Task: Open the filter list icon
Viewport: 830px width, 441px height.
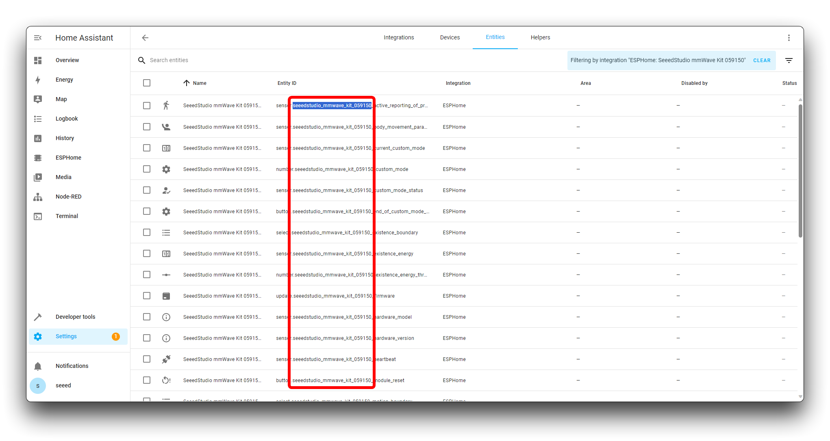Action: click(x=789, y=61)
